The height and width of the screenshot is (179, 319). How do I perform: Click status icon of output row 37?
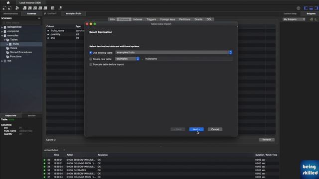point(44,177)
